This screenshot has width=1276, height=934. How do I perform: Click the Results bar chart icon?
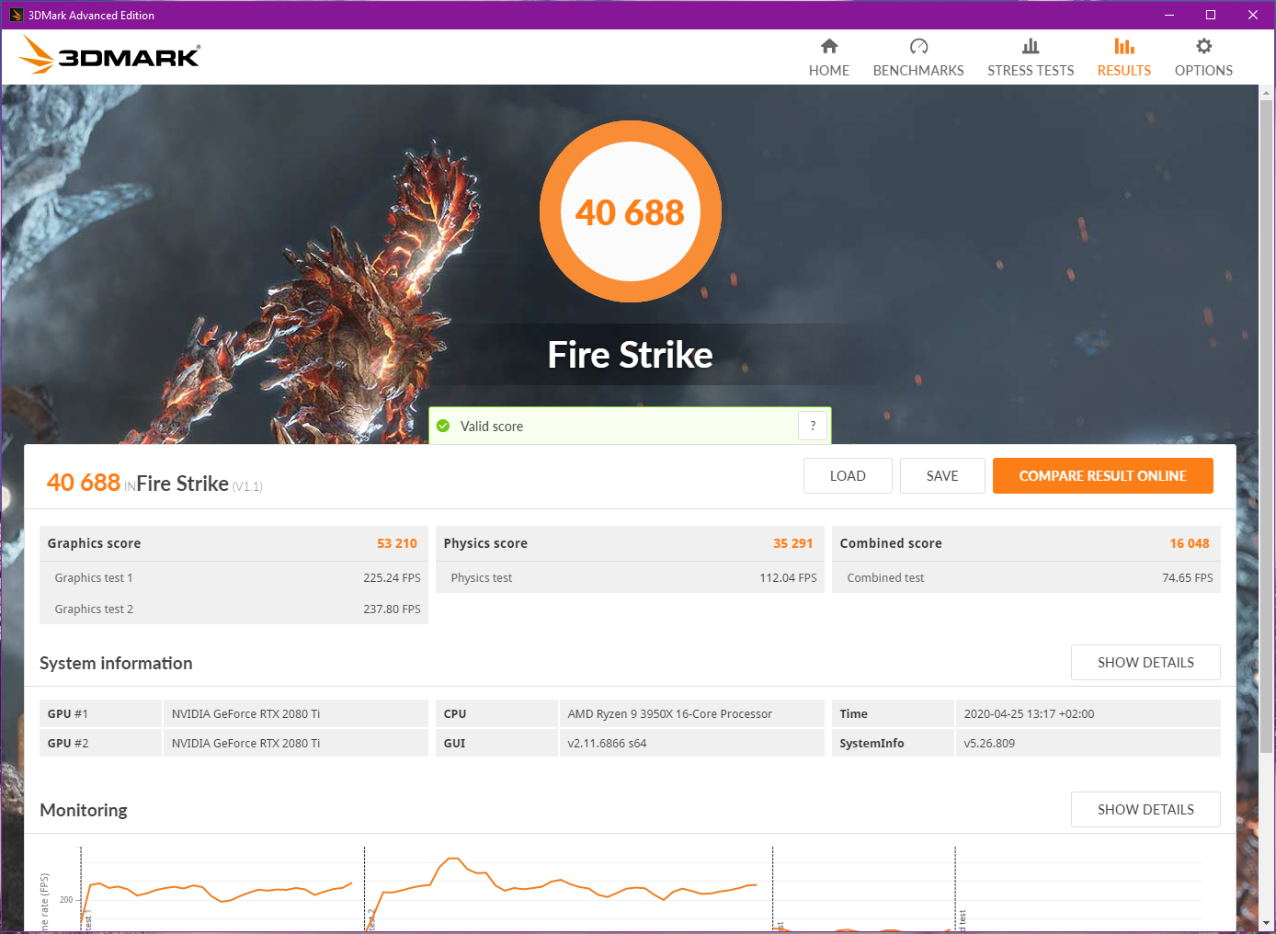pos(1124,46)
